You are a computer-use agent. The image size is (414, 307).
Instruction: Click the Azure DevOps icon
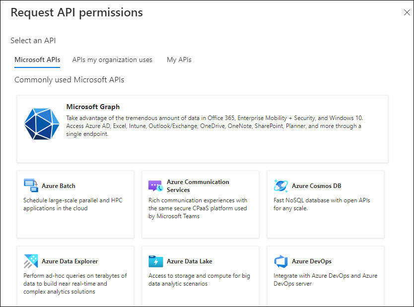(x=280, y=261)
